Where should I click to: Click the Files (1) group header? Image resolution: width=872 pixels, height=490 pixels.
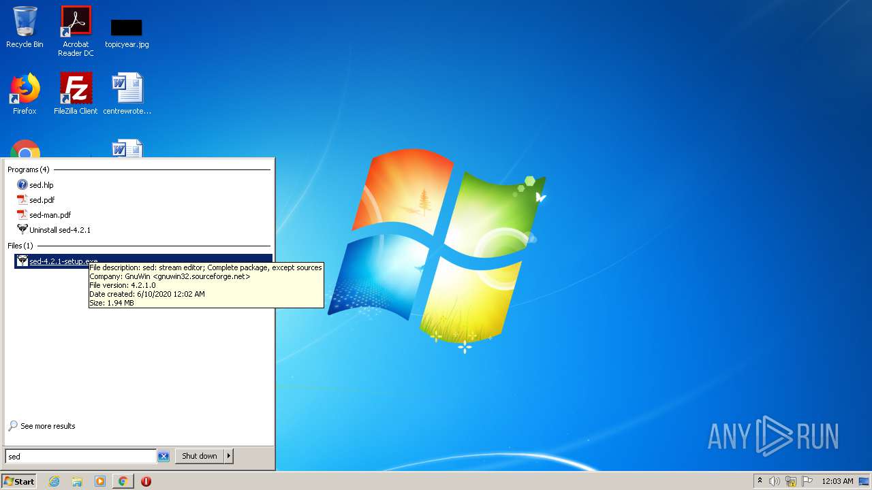[20, 246]
